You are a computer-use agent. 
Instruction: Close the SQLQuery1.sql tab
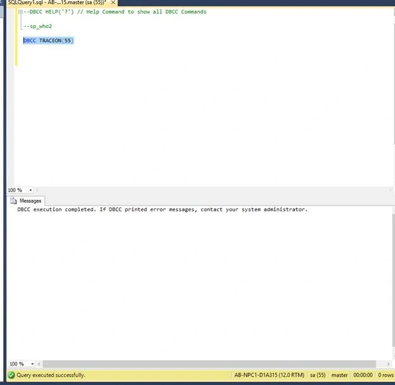[x=113, y=3]
